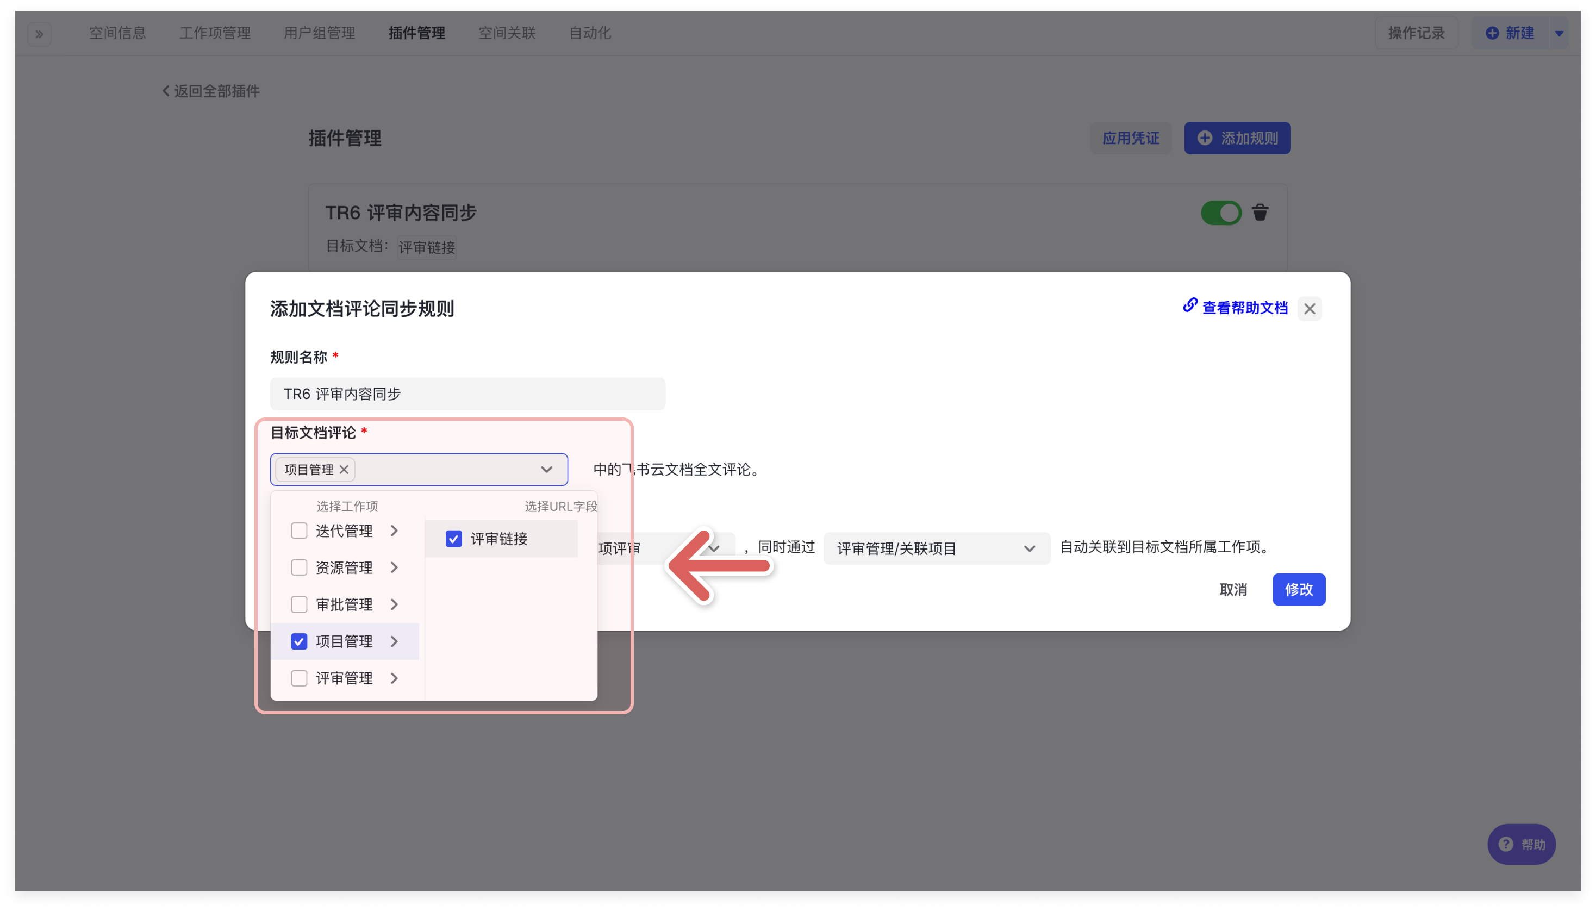Switch to the 空间信息 tab
The height and width of the screenshot is (911, 1596).
117,33
